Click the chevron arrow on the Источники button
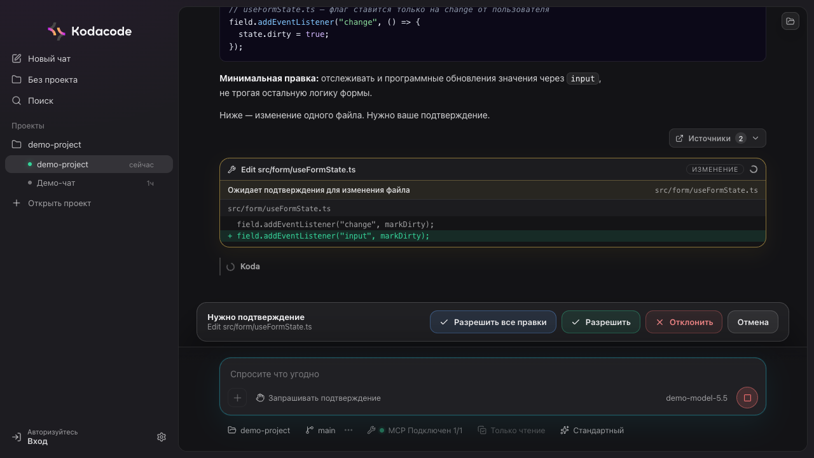 755,138
